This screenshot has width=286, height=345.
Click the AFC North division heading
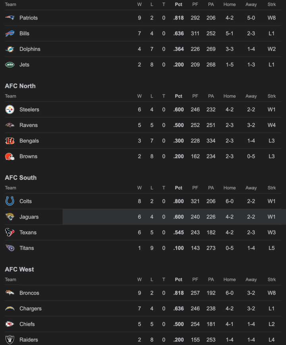click(x=20, y=86)
